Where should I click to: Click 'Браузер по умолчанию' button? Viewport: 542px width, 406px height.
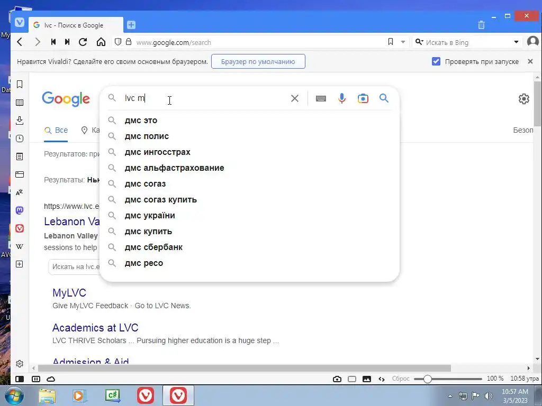coord(258,61)
